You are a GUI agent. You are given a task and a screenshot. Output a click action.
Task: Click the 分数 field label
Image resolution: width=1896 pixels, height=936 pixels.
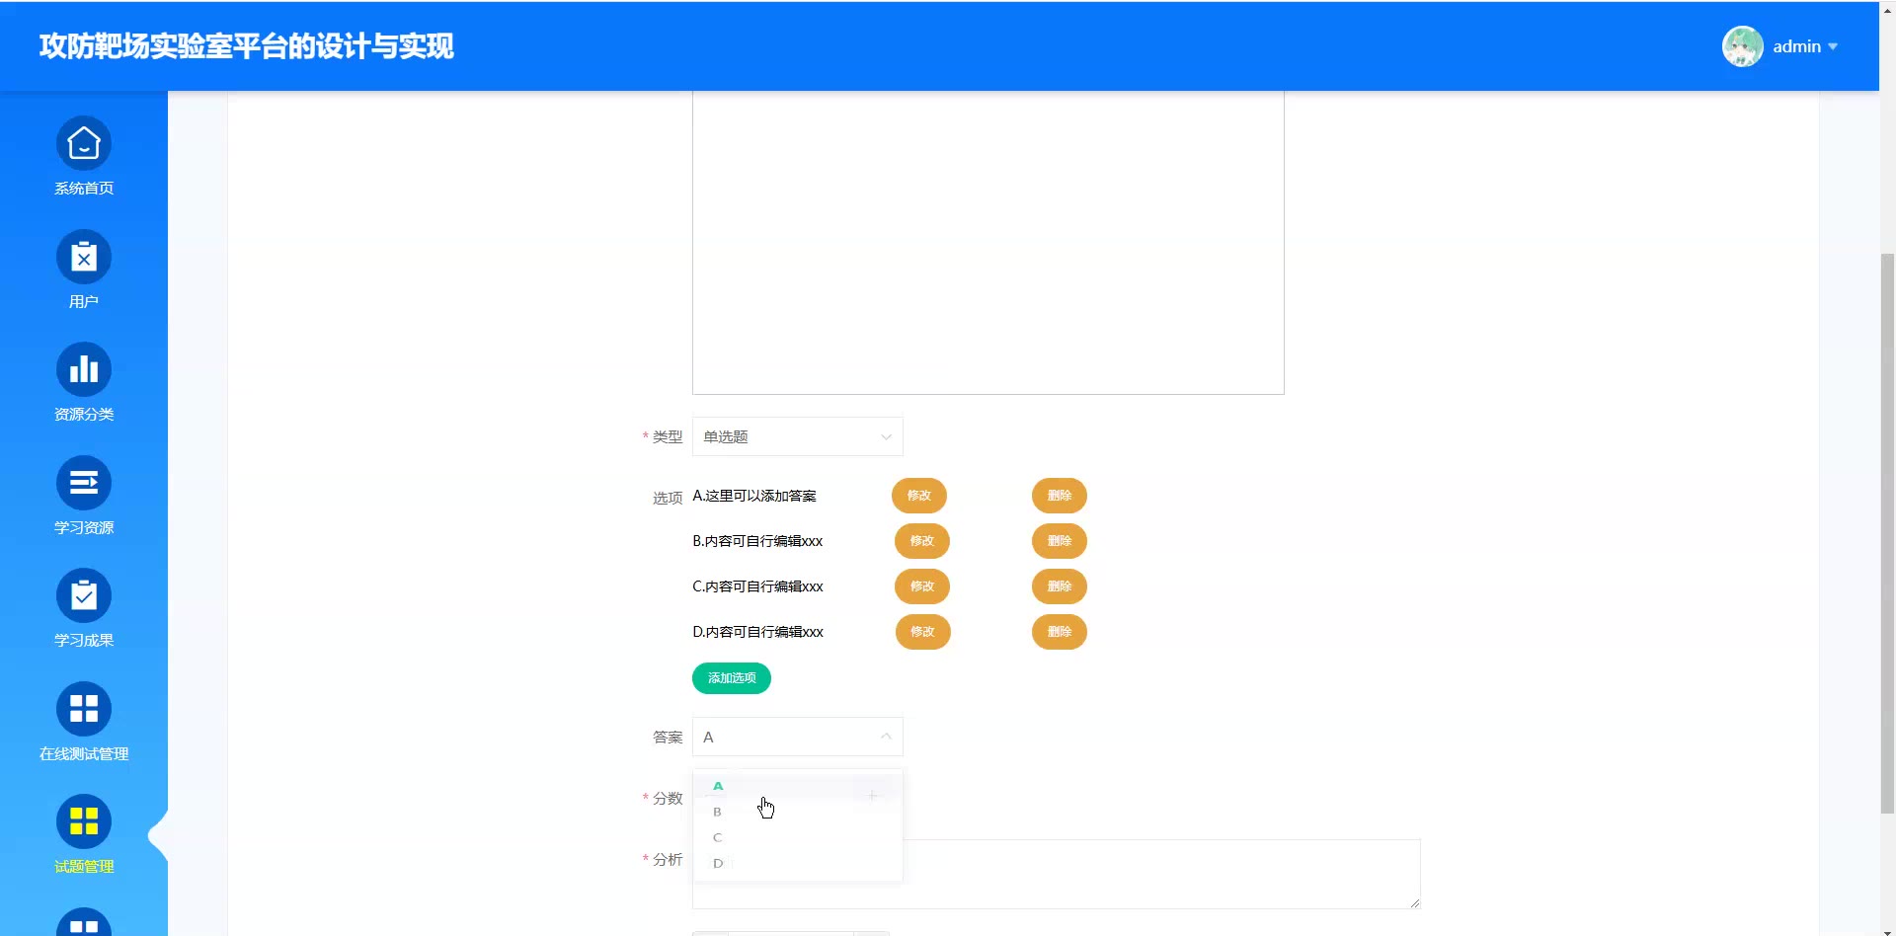coord(668,798)
